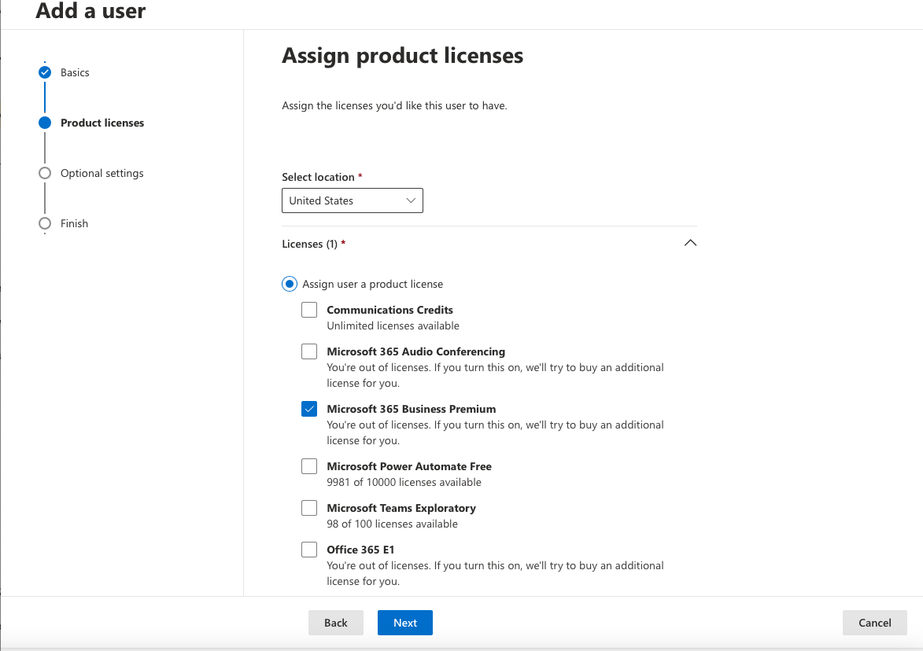923x651 pixels.
Task: Collapse the Licenses section chevron
Action: 691,243
